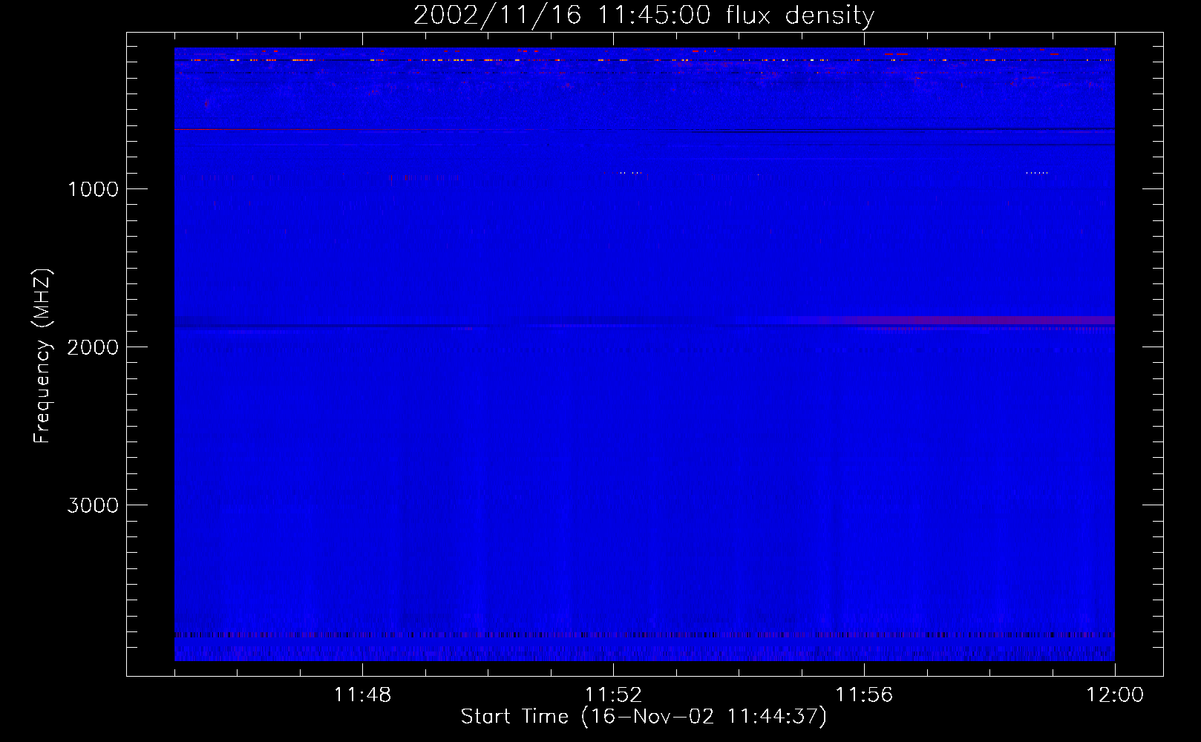Click the dark dashed band near the spectrogram bottom
Image resolution: width=1201 pixels, height=742 pixels.
tap(644, 635)
